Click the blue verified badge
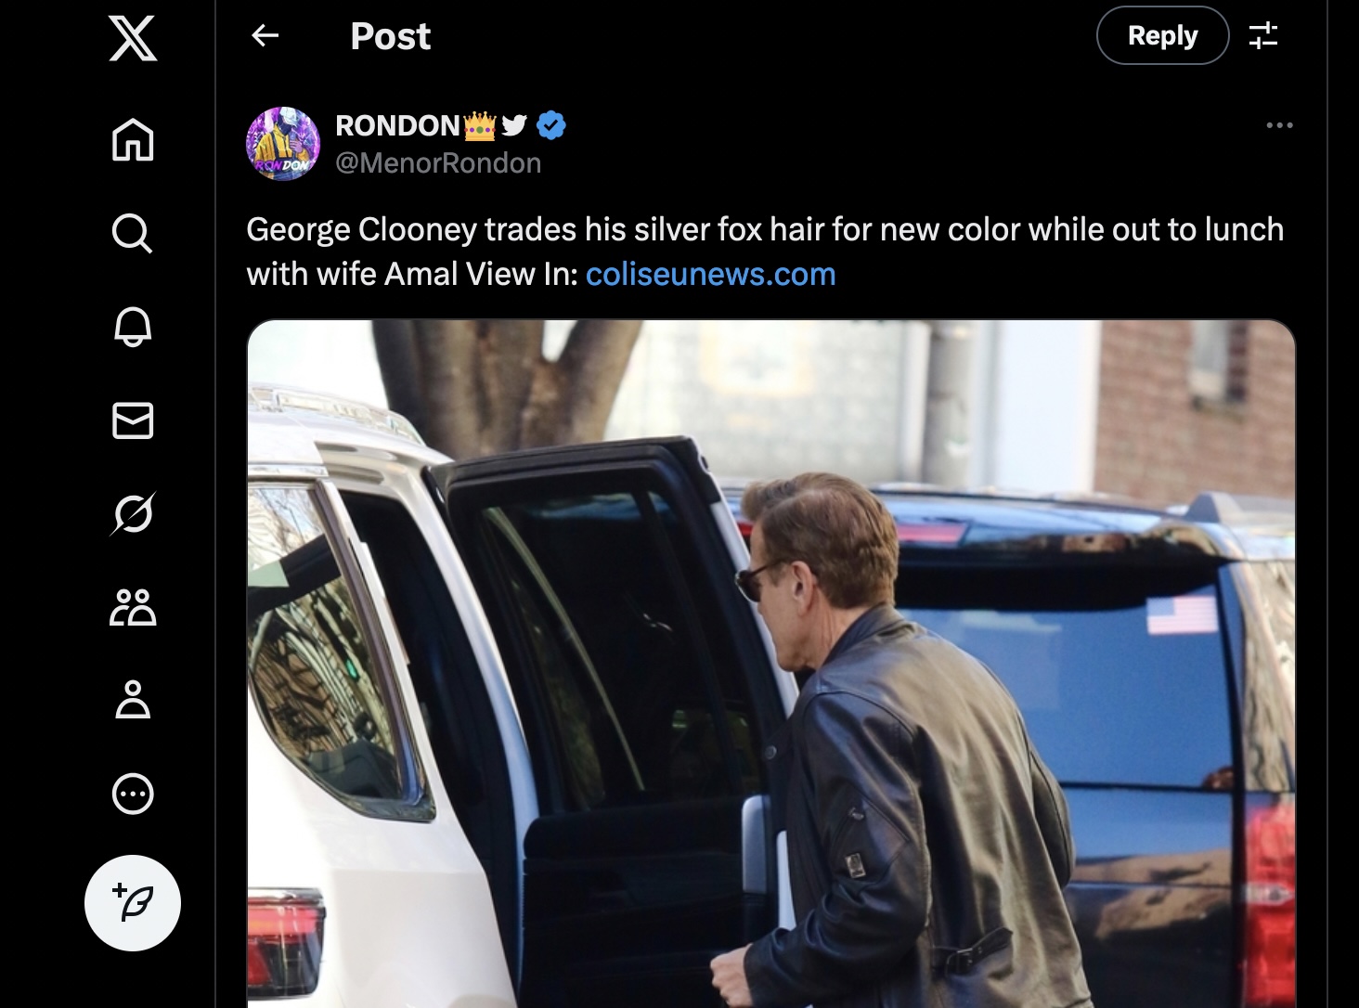Screen dimensions: 1359x1008 tap(551, 125)
